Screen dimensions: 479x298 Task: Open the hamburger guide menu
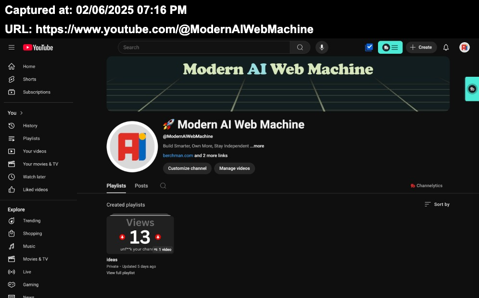[x=12, y=47]
